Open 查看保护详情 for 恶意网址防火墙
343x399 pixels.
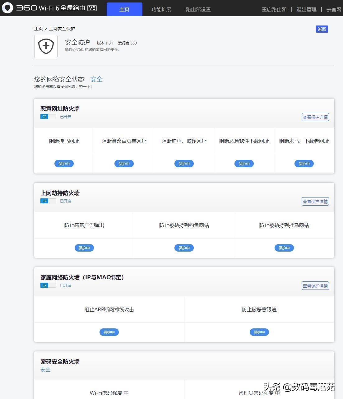click(315, 117)
